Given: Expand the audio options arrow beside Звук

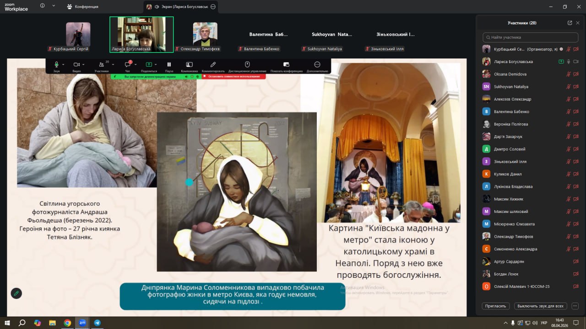Looking at the screenshot, I should click(x=63, y=65).
